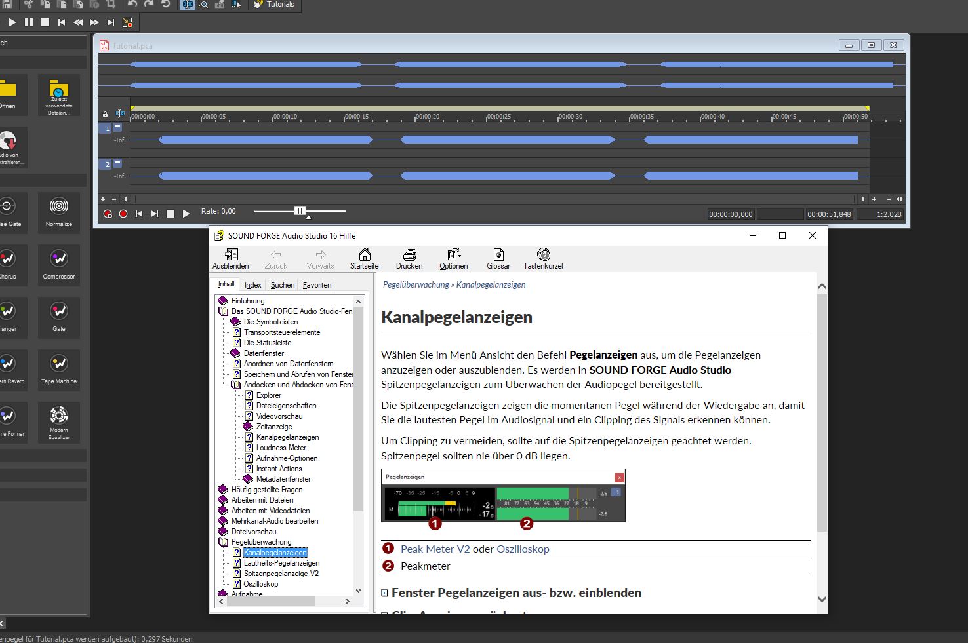The height and width of the screenshot is (643, 968).
Task: Click Play in the main transport bar
Action: pos(12,22)
